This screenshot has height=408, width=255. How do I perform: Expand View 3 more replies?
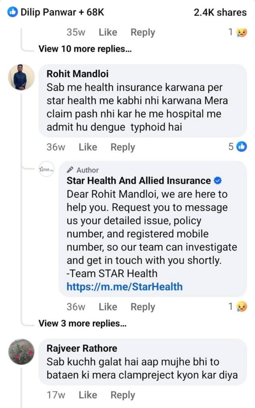pos(82,324)
